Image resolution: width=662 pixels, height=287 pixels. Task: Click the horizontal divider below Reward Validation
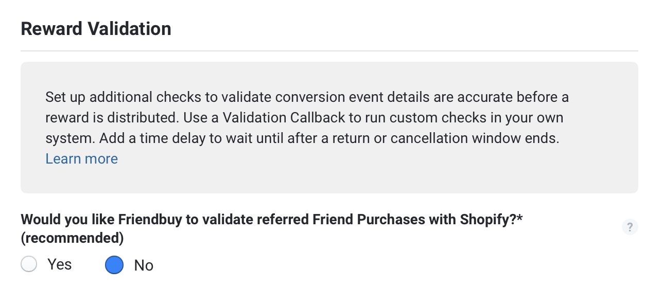(x=329, y=51)
